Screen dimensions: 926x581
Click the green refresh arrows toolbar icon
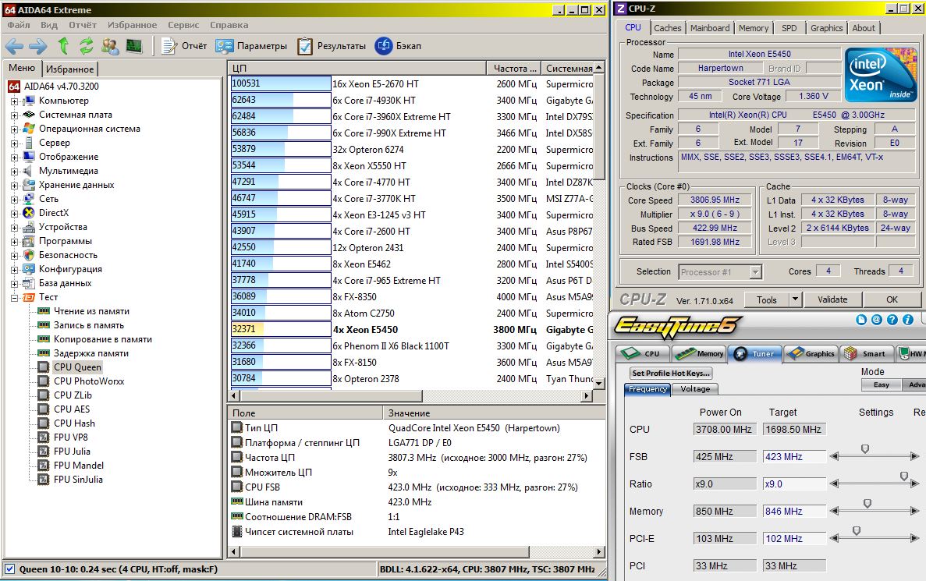coord(87,46)
